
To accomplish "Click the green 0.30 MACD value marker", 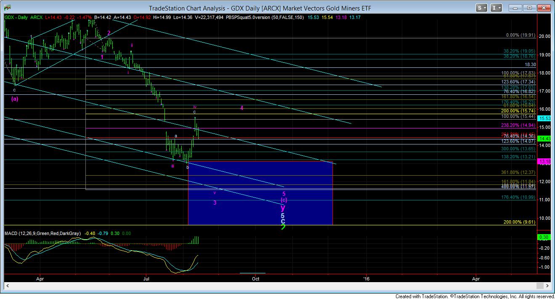I will pos(544,237).
